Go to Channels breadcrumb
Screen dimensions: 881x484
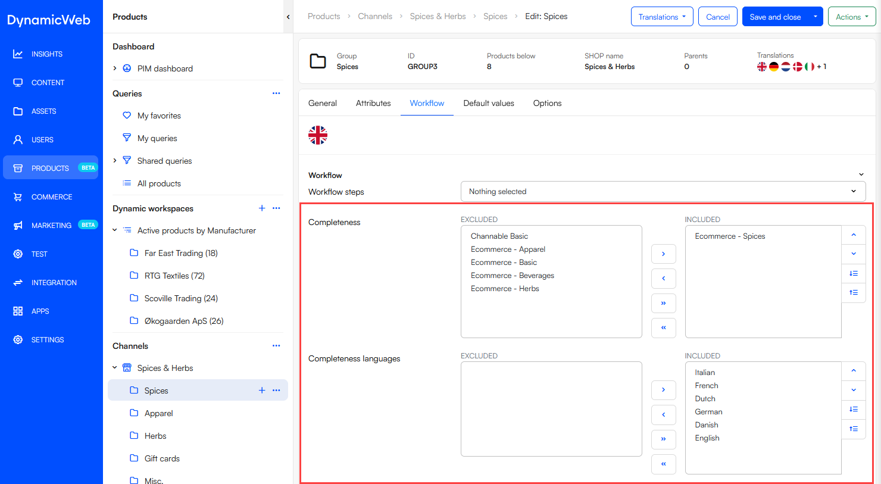coord(375,17)
